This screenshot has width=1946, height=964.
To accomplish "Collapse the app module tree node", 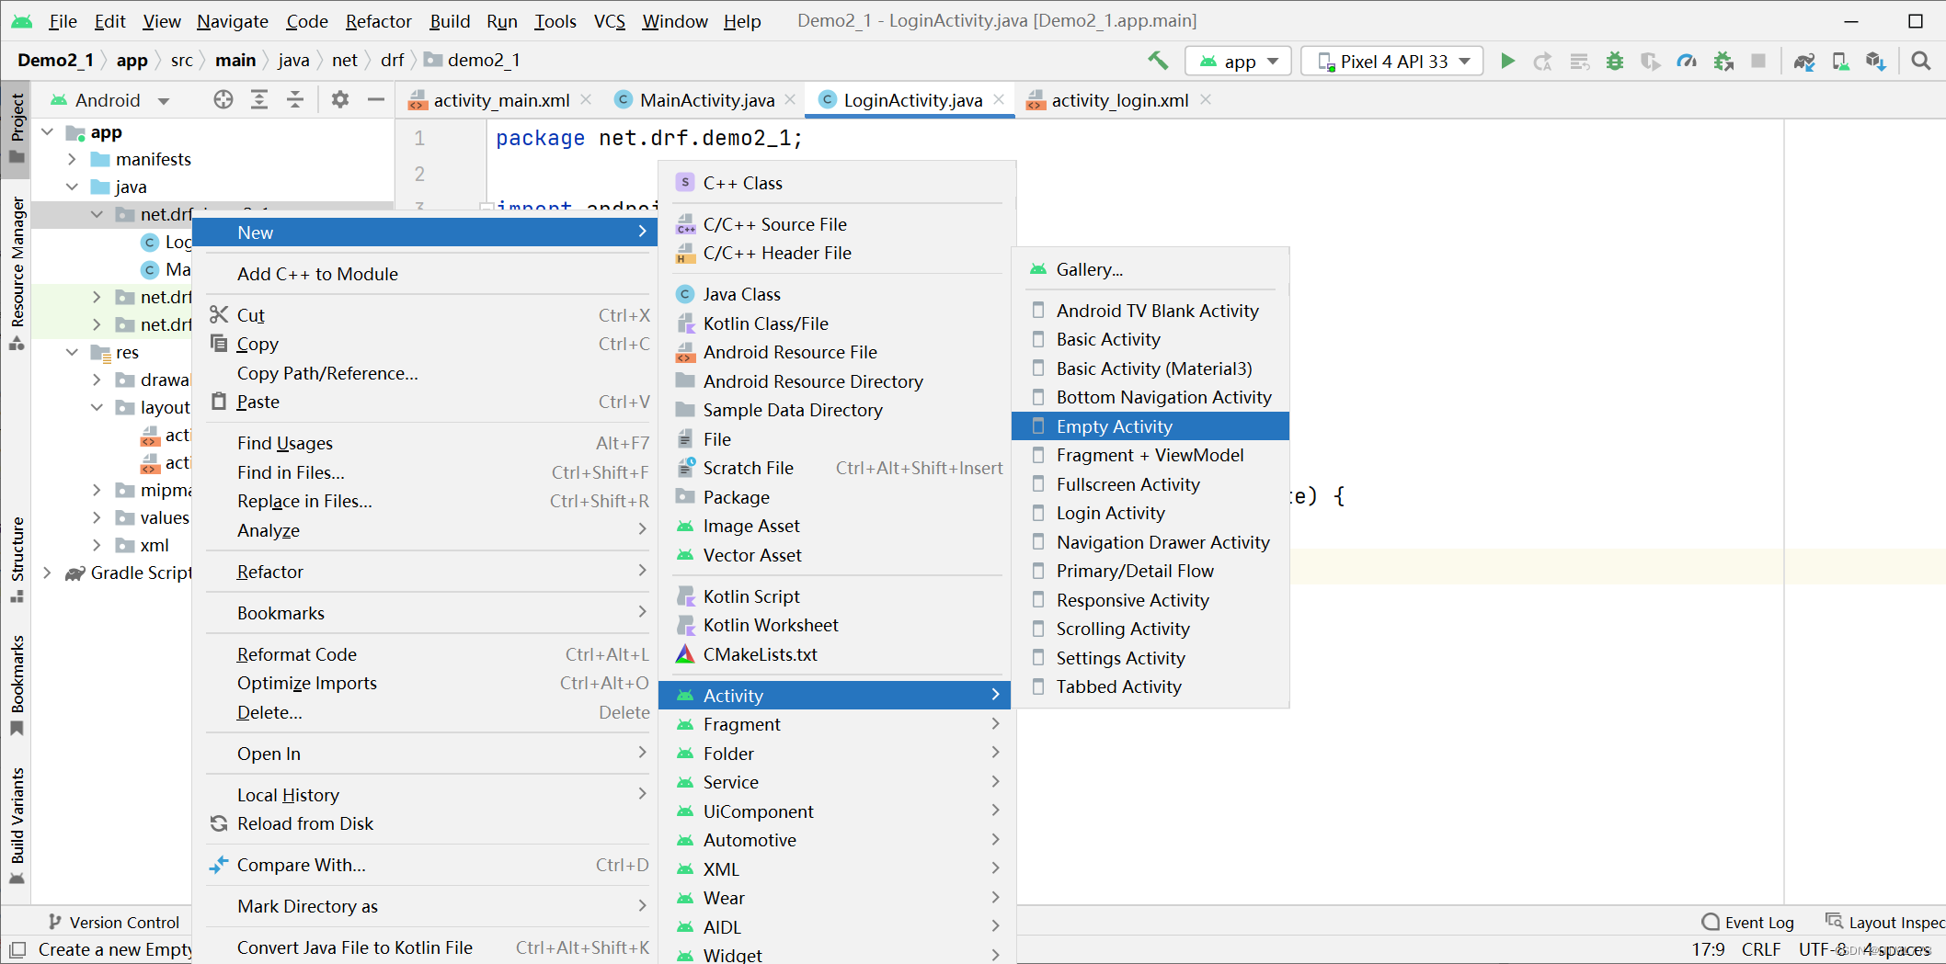I will (47, 132).
